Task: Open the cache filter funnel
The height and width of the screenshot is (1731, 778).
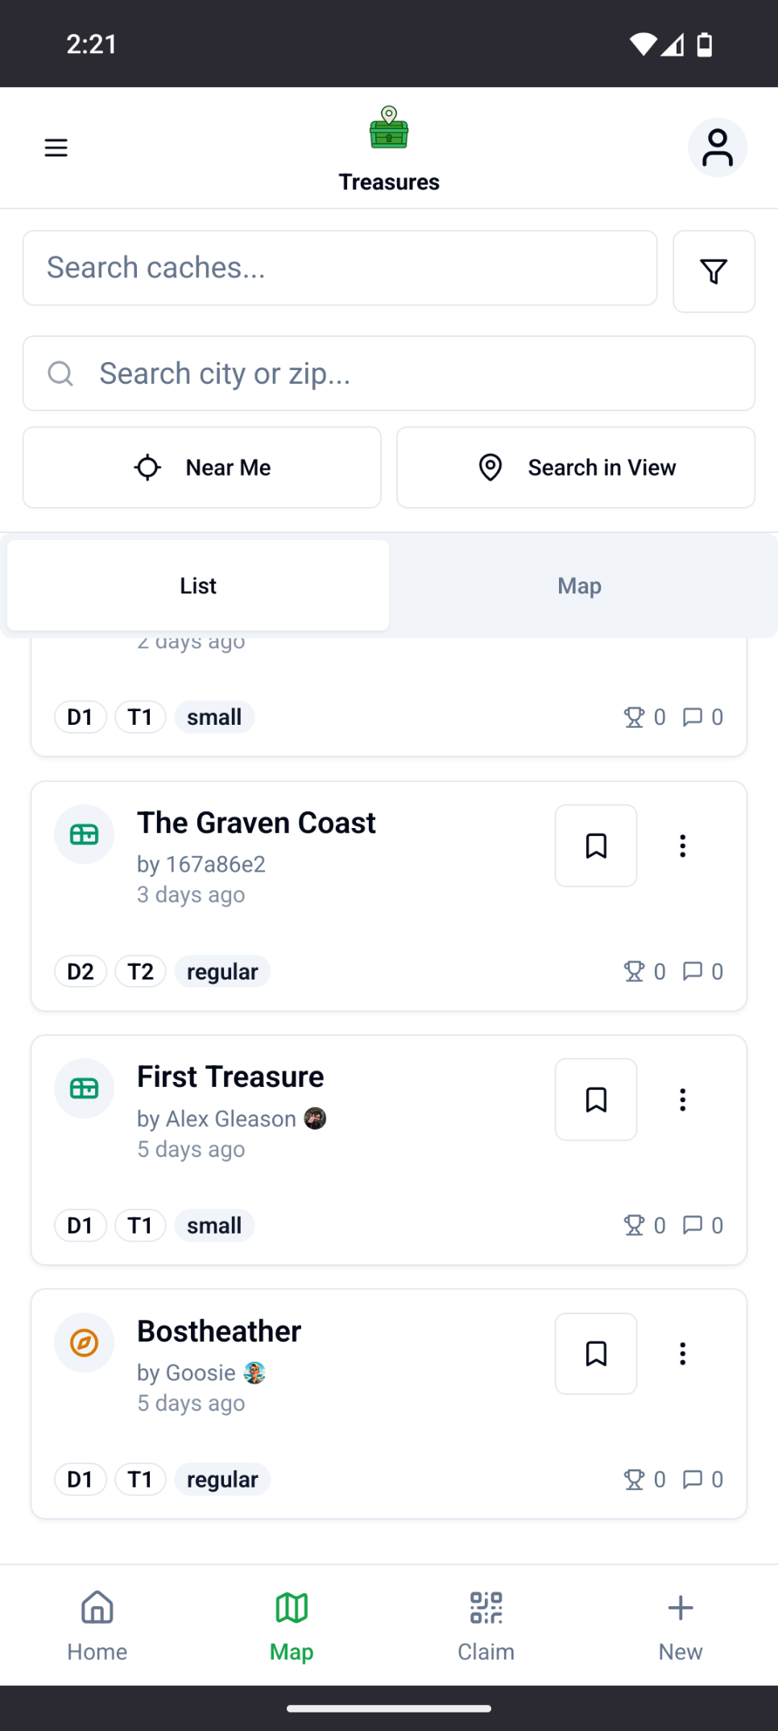Action: (714, 272)
